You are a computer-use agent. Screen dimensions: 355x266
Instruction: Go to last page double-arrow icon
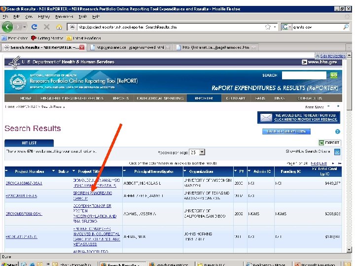pyautogui.click(x=340, y=163)
